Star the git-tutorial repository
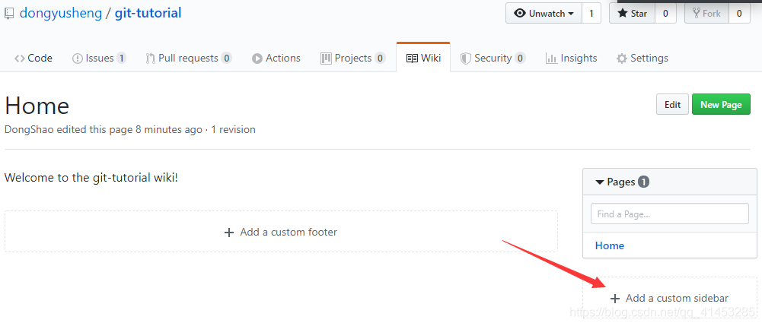The width and height of the screenshot is (762, 326). 632,14
